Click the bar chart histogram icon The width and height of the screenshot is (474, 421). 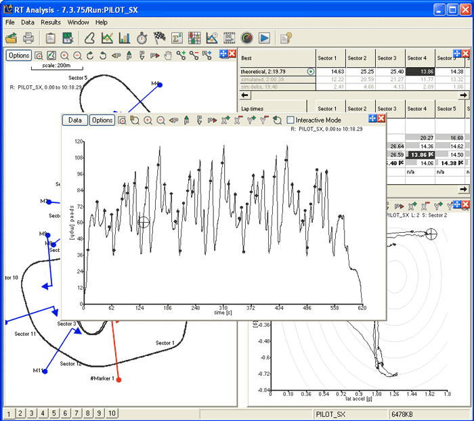[125, 39]
